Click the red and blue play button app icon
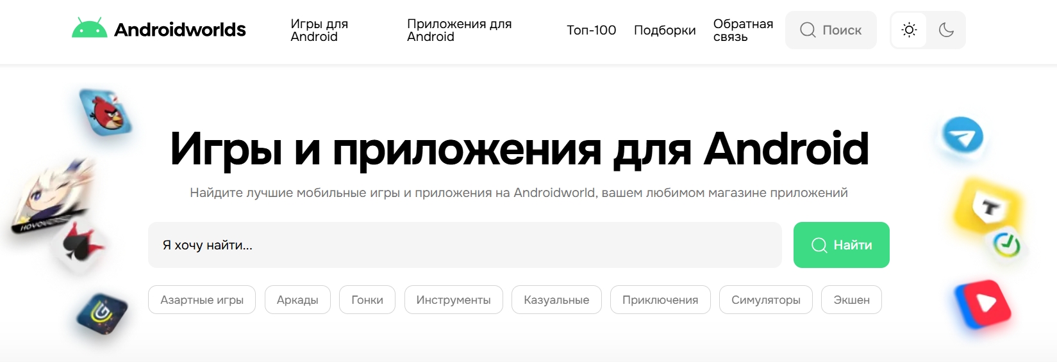1057x362 pixels. point(982,304)
